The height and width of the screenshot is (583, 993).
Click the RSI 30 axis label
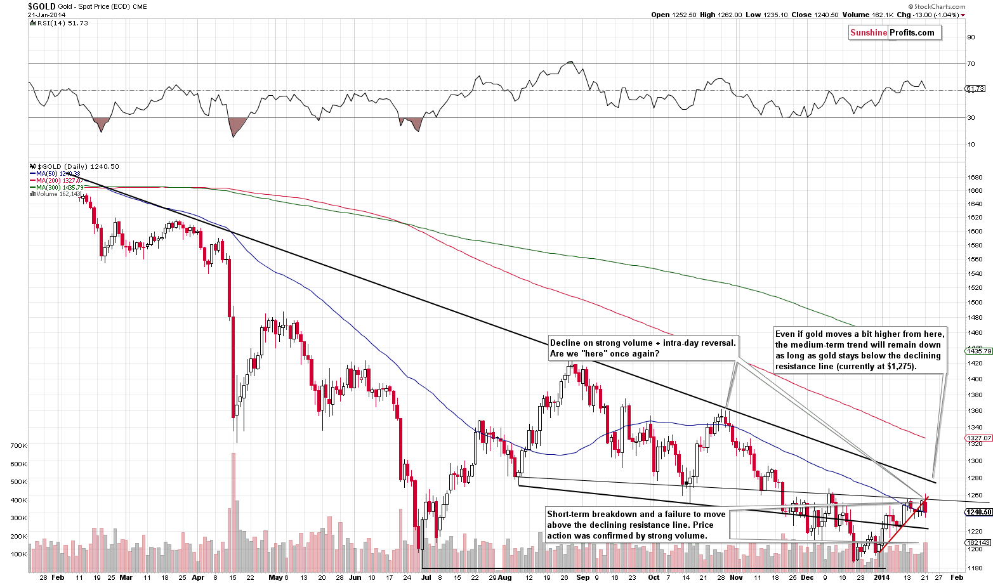[971, 117]
